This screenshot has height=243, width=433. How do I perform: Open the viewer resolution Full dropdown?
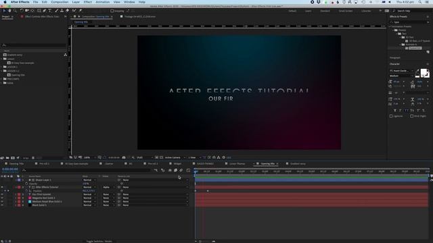click(144, 157)
